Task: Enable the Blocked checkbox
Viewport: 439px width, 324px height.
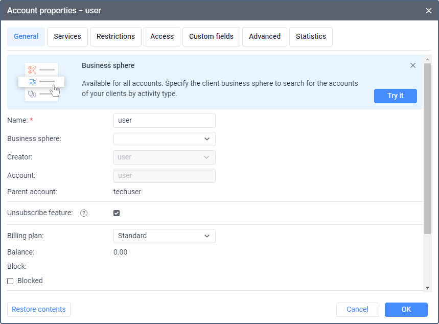Action: pyautogui.click(x=10, y=281)
